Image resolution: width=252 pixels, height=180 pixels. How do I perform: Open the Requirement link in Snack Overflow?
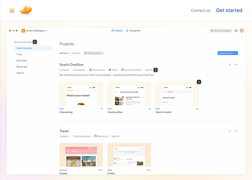click(x=97, y=70)
